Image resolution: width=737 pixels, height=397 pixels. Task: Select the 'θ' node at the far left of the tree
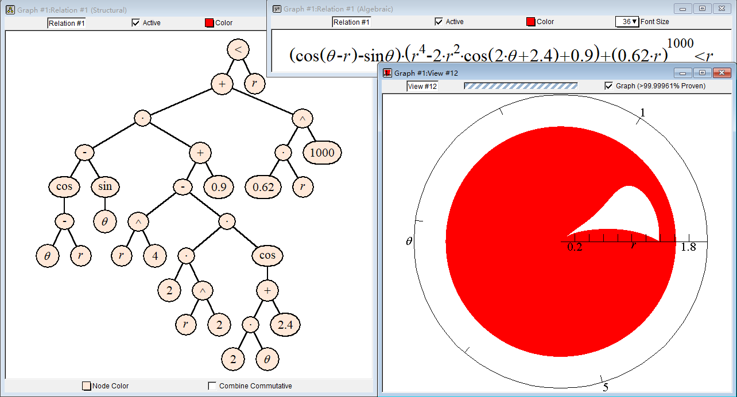tap(48, 256)
